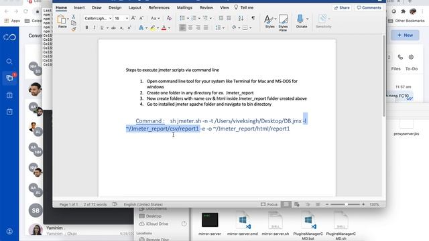
Task: Click zoom in plus button
Action: pos(363,204)
